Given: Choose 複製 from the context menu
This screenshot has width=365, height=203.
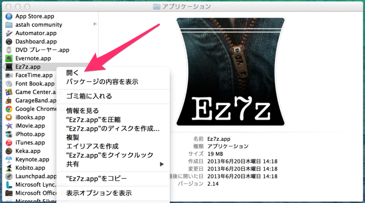Looking at the screenshot, I should point(73,137).
